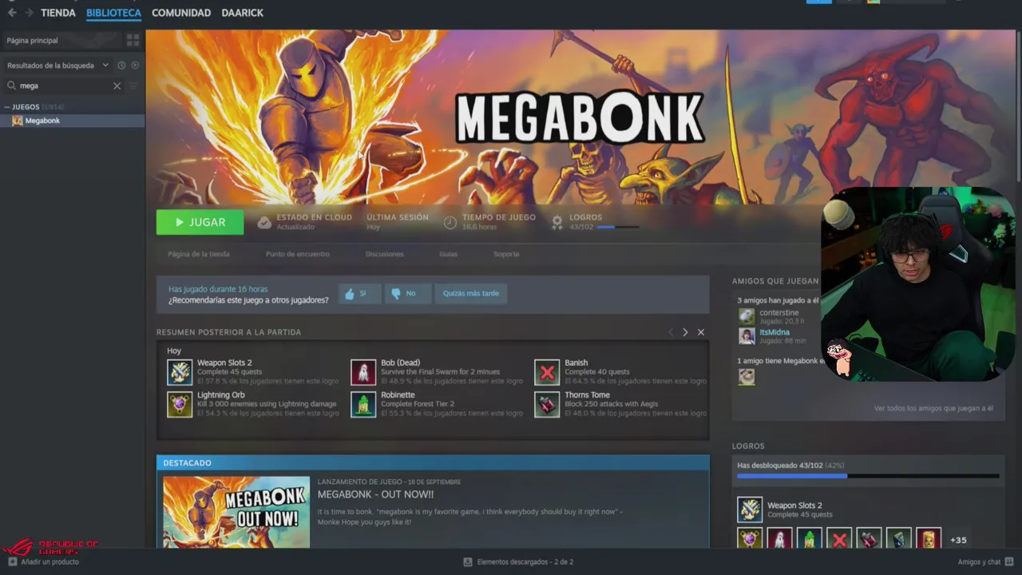Click the Robinette achievement icon
The height and width of the screenshot is (575, 1022).
click(363, 404)
